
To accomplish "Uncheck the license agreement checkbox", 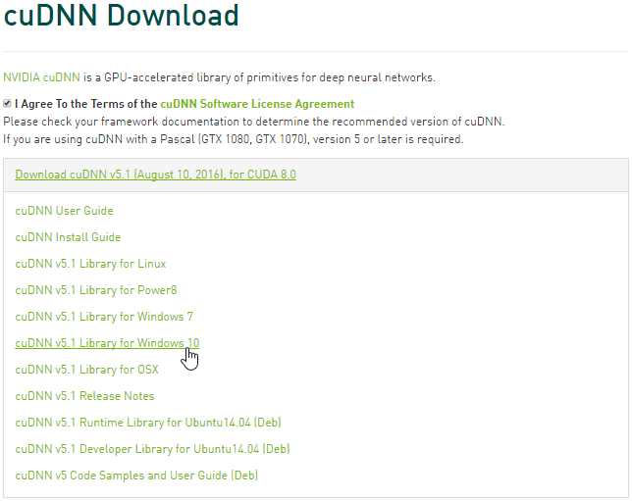I will 7,104.
